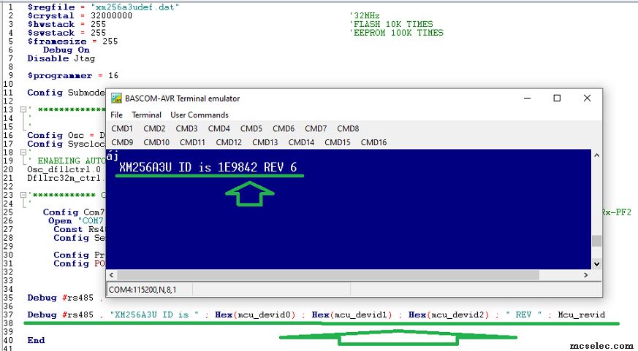The height and width of the screenshot is (351, 638).
Task: Click the 'Debug On' code line
Action: pyautogui.click(x=67, y=50)
